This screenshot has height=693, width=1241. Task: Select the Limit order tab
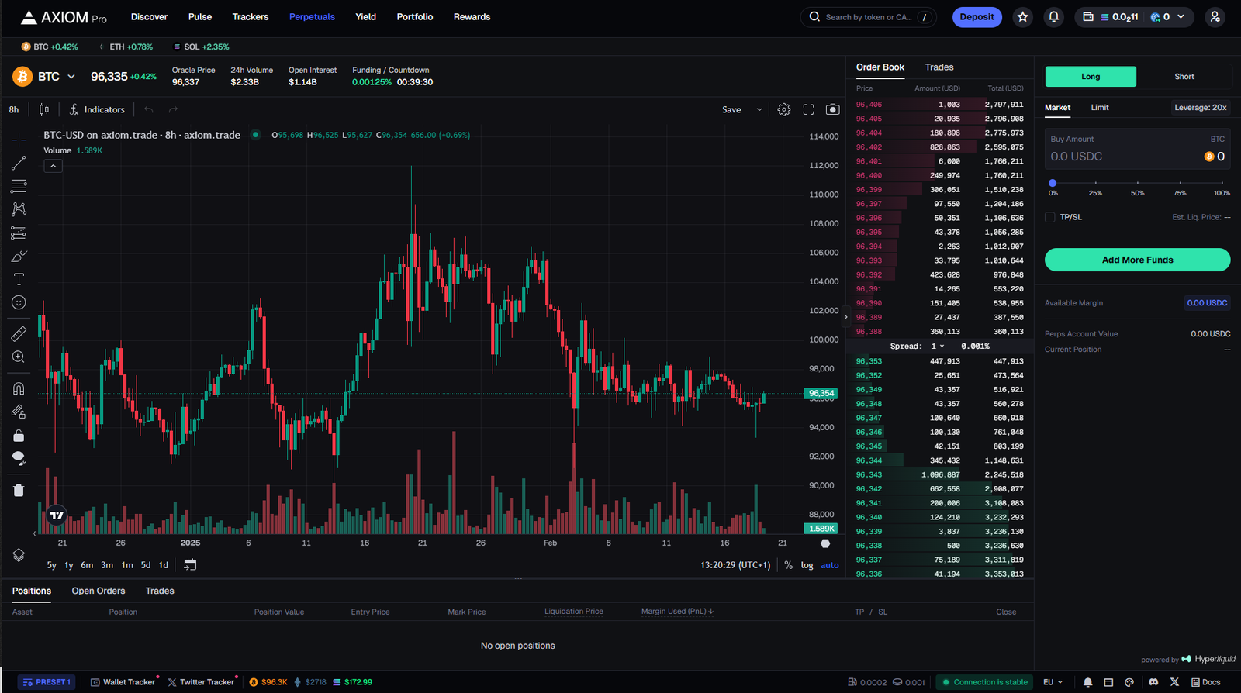pos(1100,108)
